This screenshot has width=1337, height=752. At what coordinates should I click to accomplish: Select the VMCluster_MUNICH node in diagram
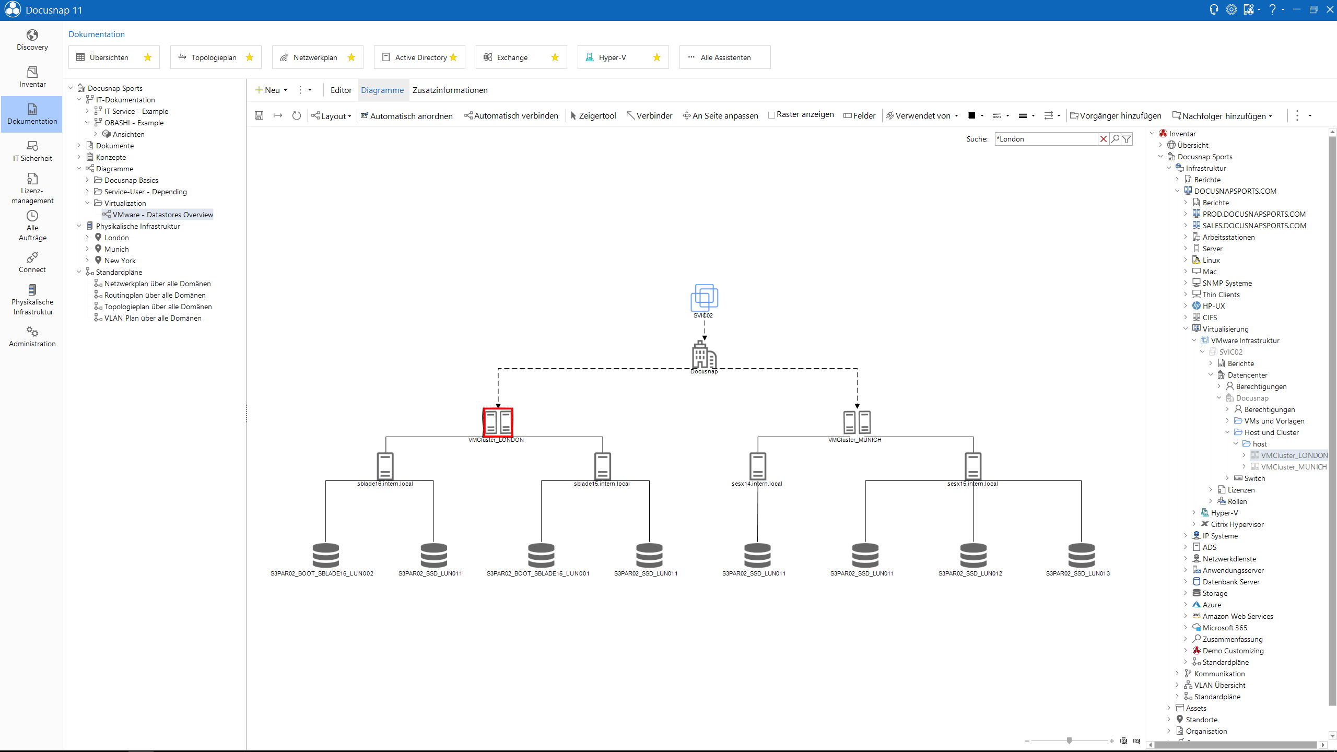[x=857, y=422]
